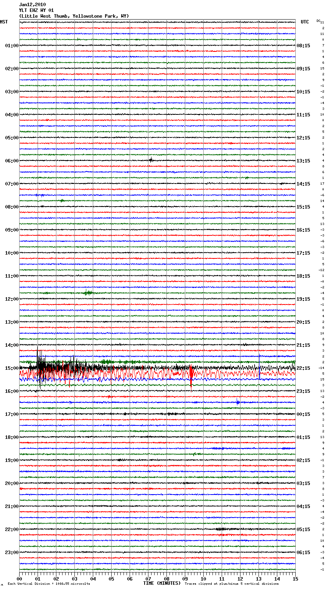Click the tall red spike in 15:00 trace
This screenshot has width=326, height=589.
coord(191,378)
